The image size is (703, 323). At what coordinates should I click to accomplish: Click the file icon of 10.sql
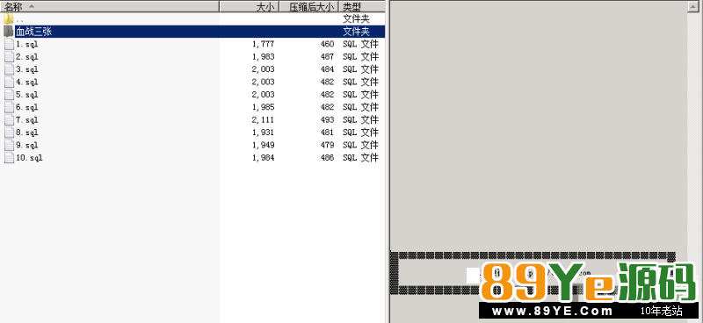pos(9,157)
